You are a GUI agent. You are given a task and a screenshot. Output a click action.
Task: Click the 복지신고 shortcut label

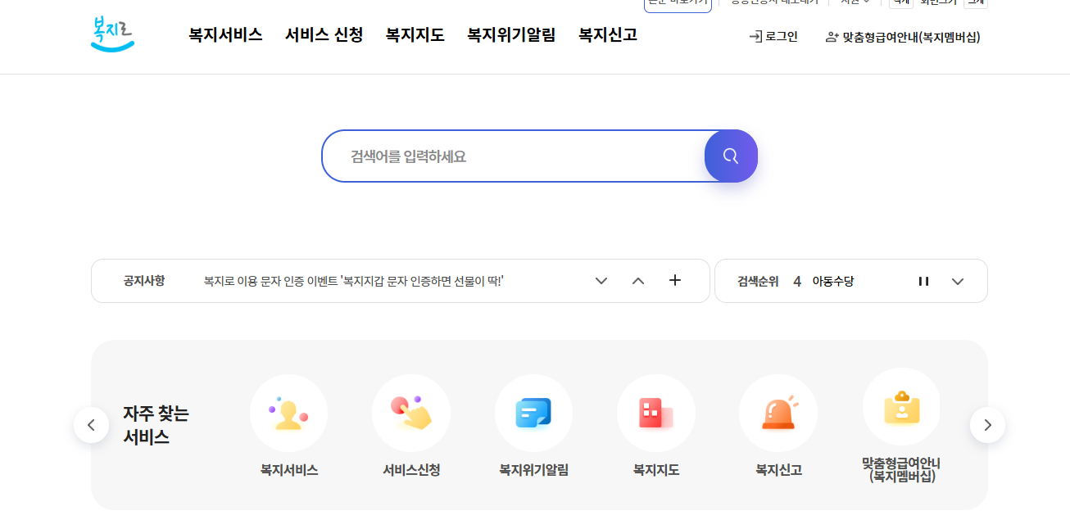coord(778,470)
